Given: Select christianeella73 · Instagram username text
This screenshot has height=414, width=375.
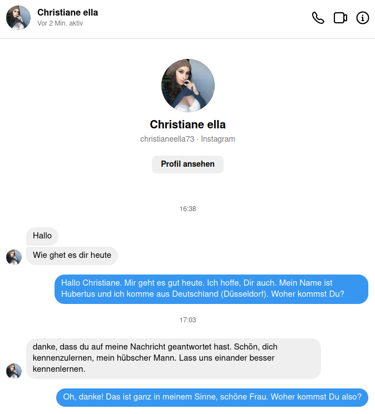Looking at the screenshot, I should 187,139.
